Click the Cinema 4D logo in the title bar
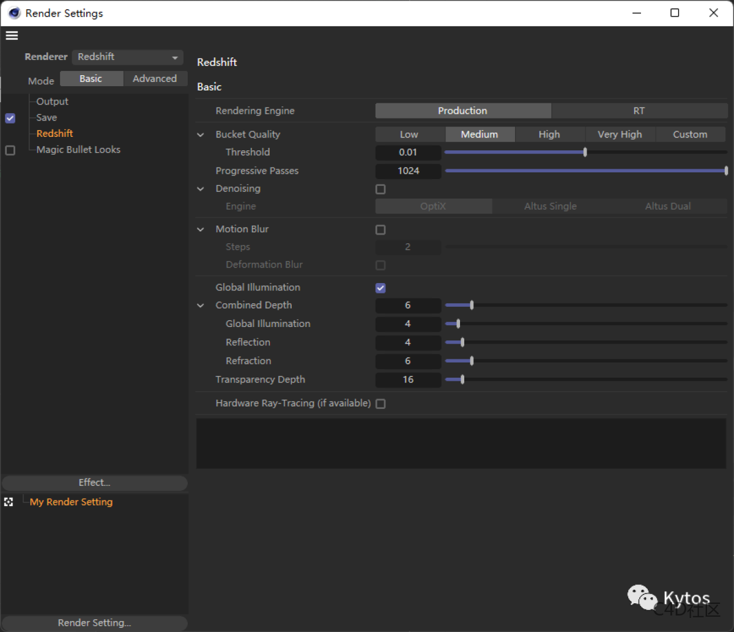734x632 pixels. (13, 12)
